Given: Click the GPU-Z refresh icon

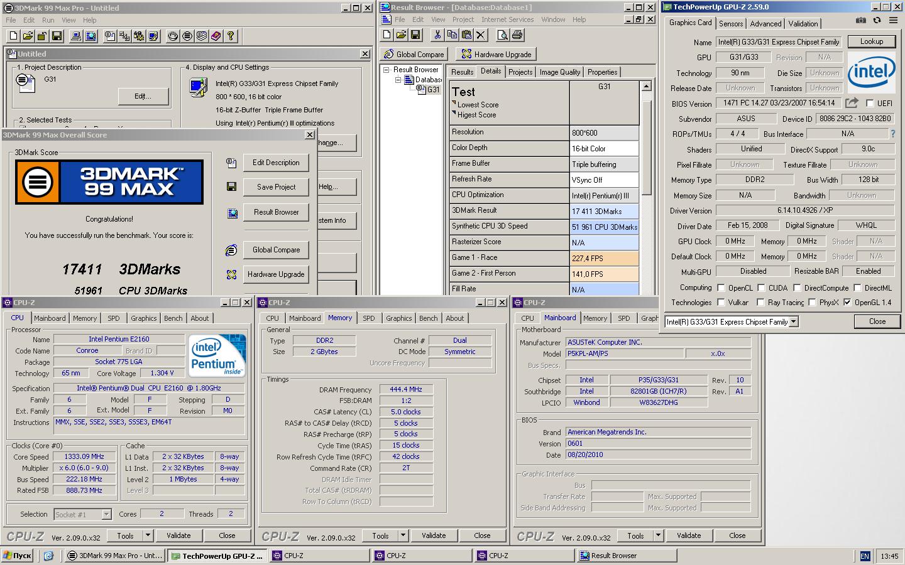Looking at the screenshot, I should 877,21.
